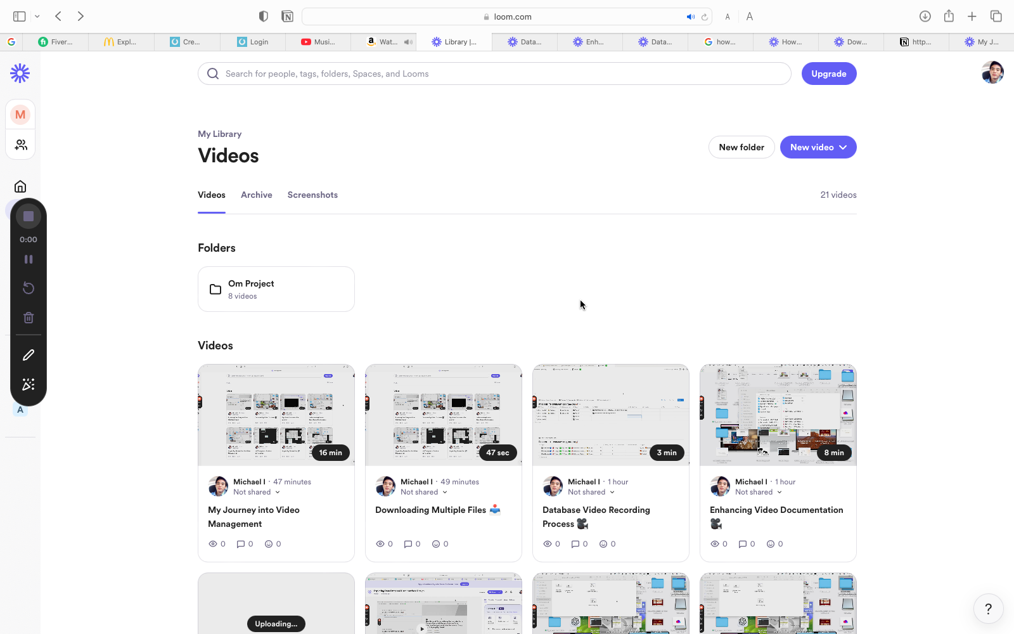1014x634 pixels.
Task: Switch to Screenshots tab
Action: 312,195
